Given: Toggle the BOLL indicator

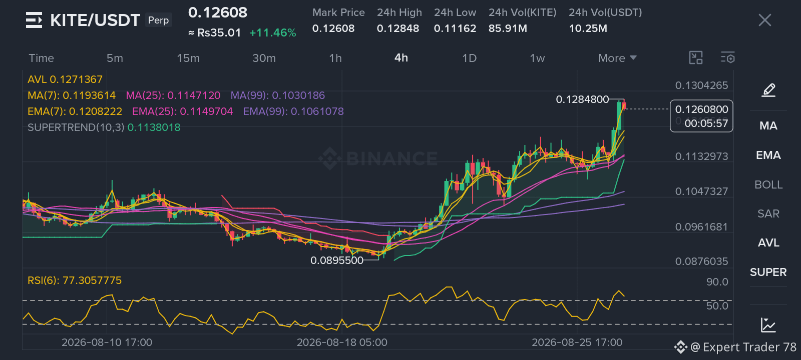Looking at the screenshot, I should point(768,184).
